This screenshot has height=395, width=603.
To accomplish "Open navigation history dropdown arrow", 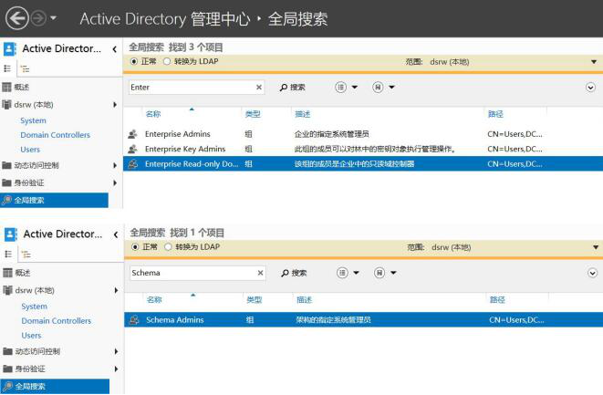I will coord(53,18).
